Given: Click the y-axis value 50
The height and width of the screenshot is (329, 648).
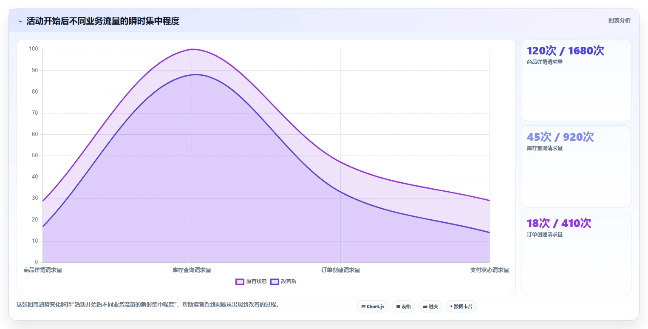Looking at the screenshot, I should click(34, 156).
